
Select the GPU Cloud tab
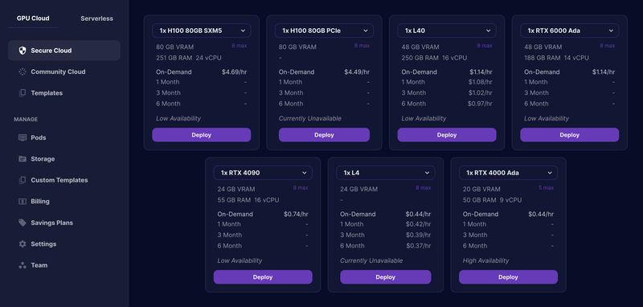tap(33, 18)
